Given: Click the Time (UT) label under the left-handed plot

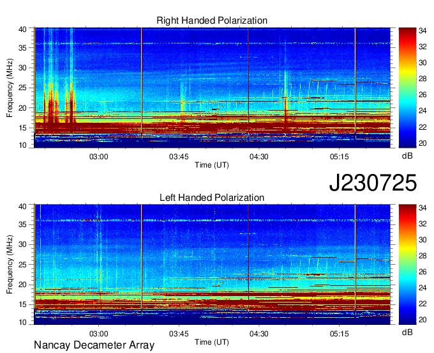Looking at the screenshot, I should [212, 342].
